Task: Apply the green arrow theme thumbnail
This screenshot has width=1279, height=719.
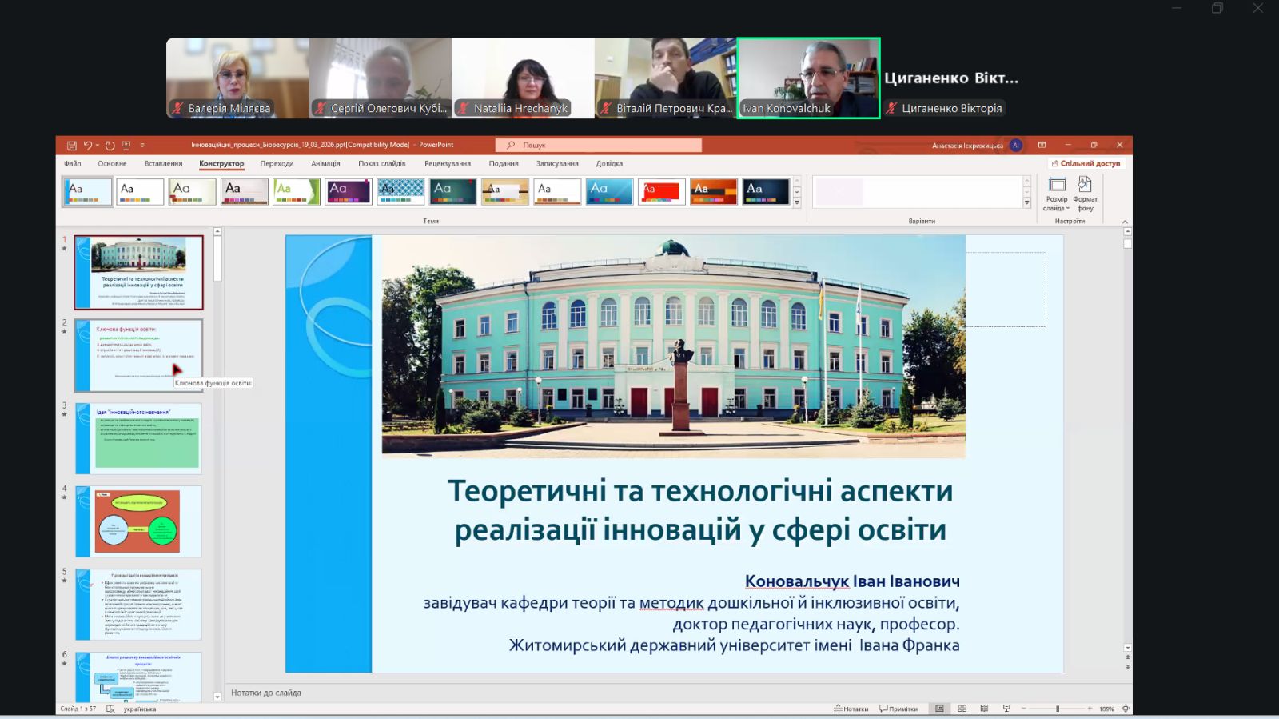Action: click(297, 192)
